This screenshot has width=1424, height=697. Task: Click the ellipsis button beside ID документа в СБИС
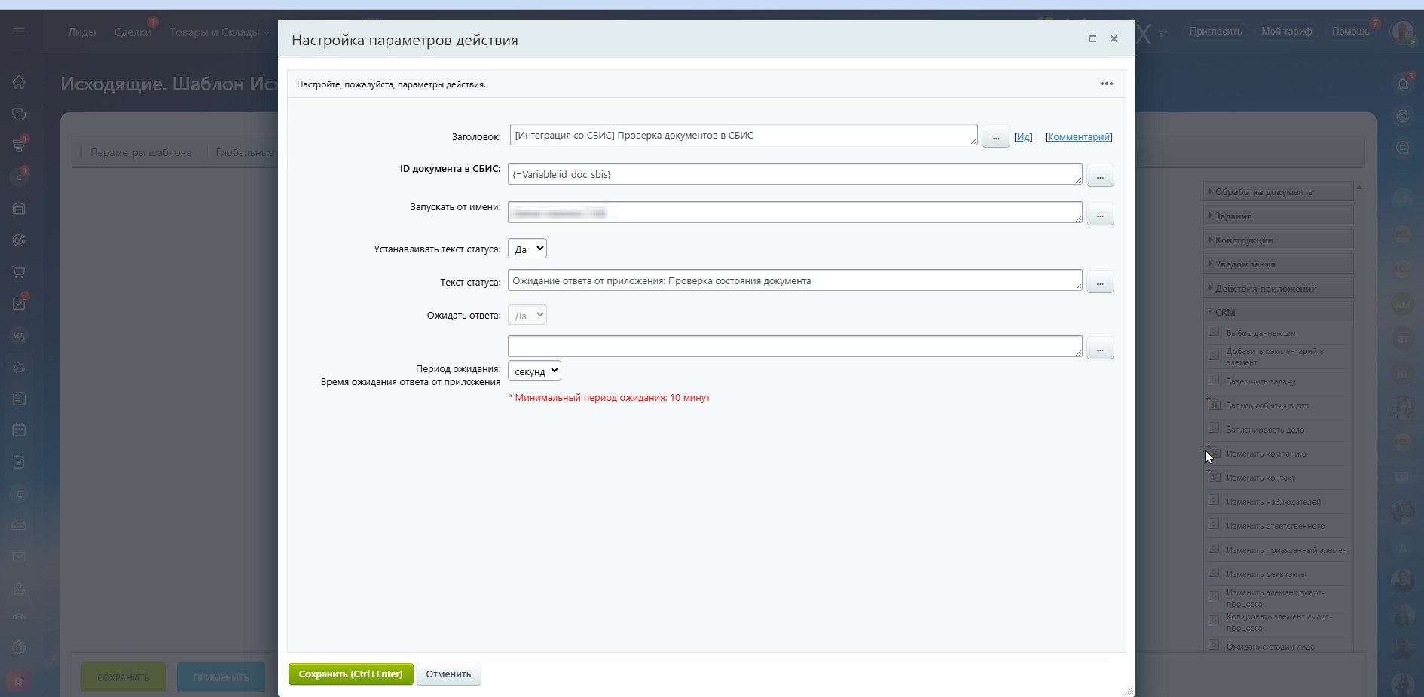tap(1100, 176)
